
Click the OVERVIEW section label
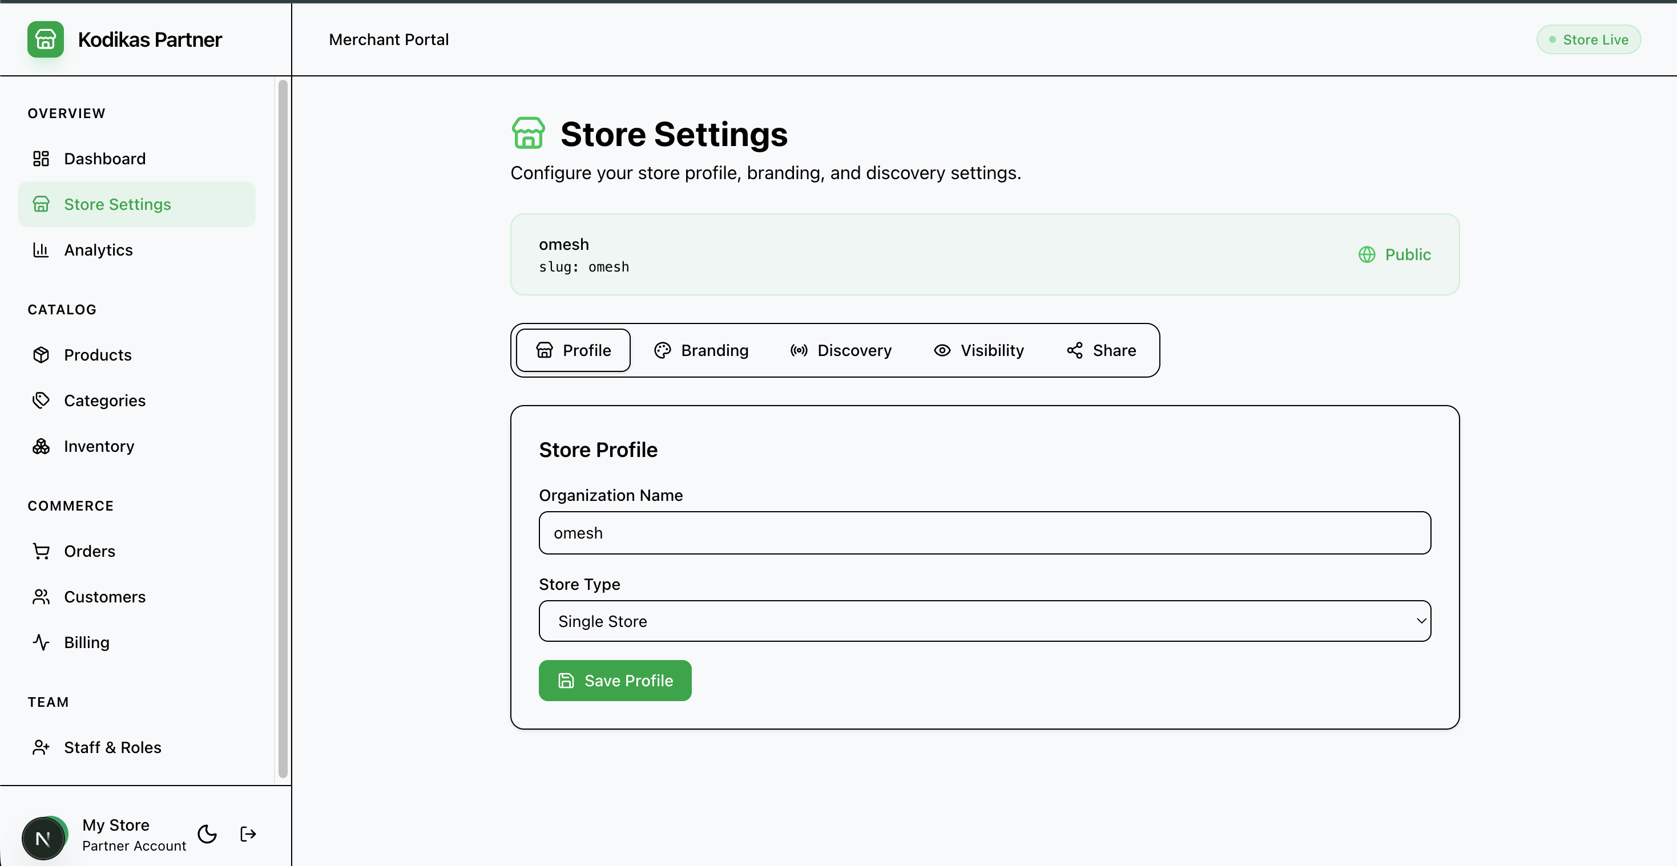(66, 113)
